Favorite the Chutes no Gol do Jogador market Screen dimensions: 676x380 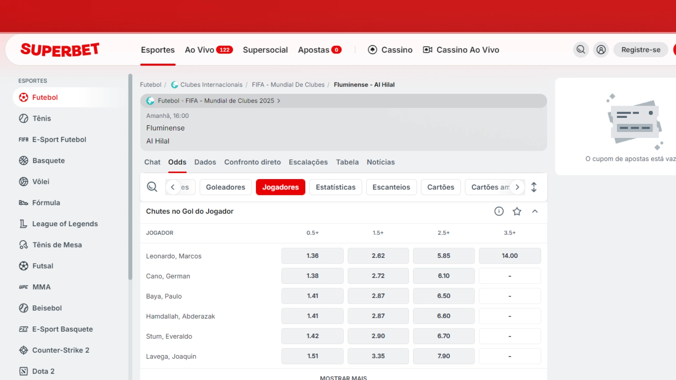[517, 211]
